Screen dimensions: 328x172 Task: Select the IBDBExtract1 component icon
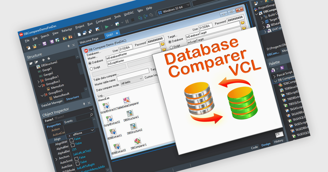(x=113, y=131)
